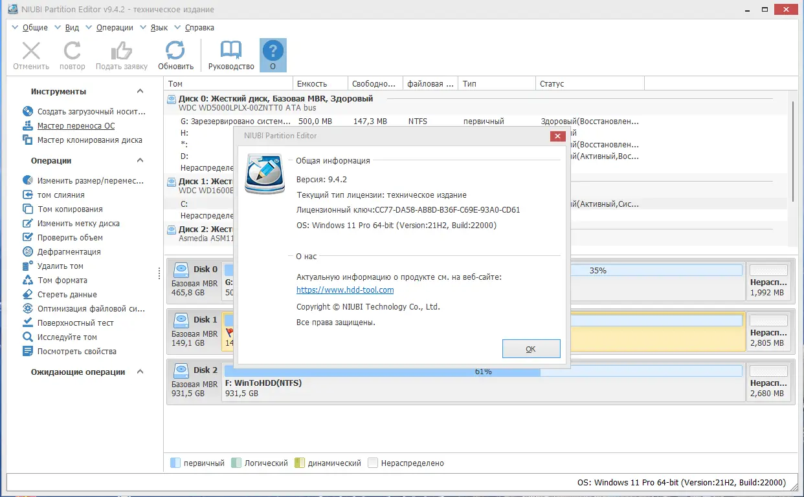
Task: Open the Операции menu
Action: pos(115,27)
